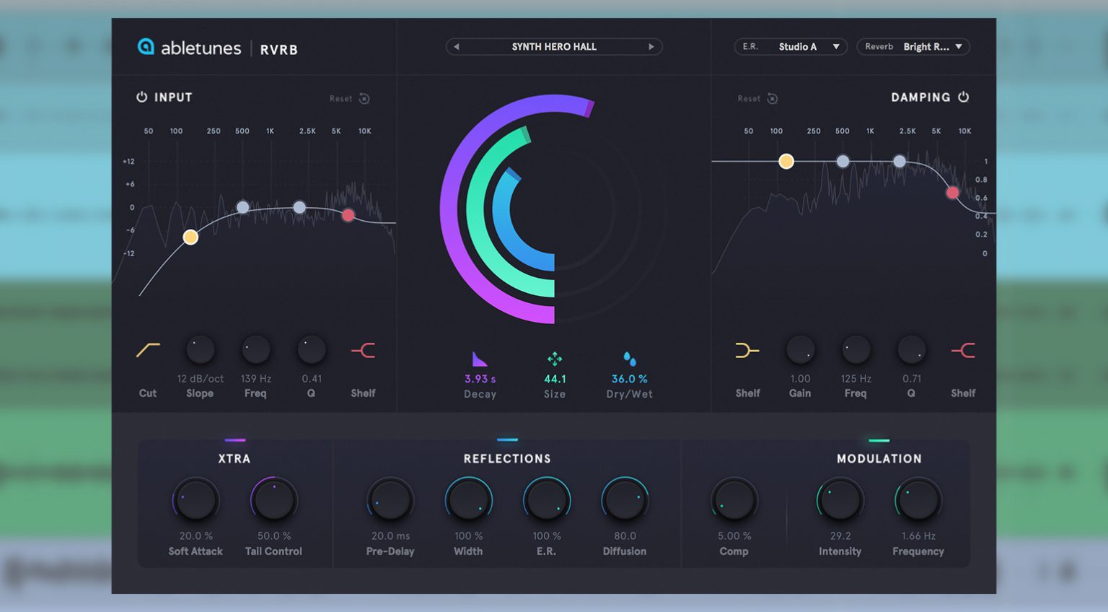
Task: Select the MODULATION section header
Action: pos(879,458)
